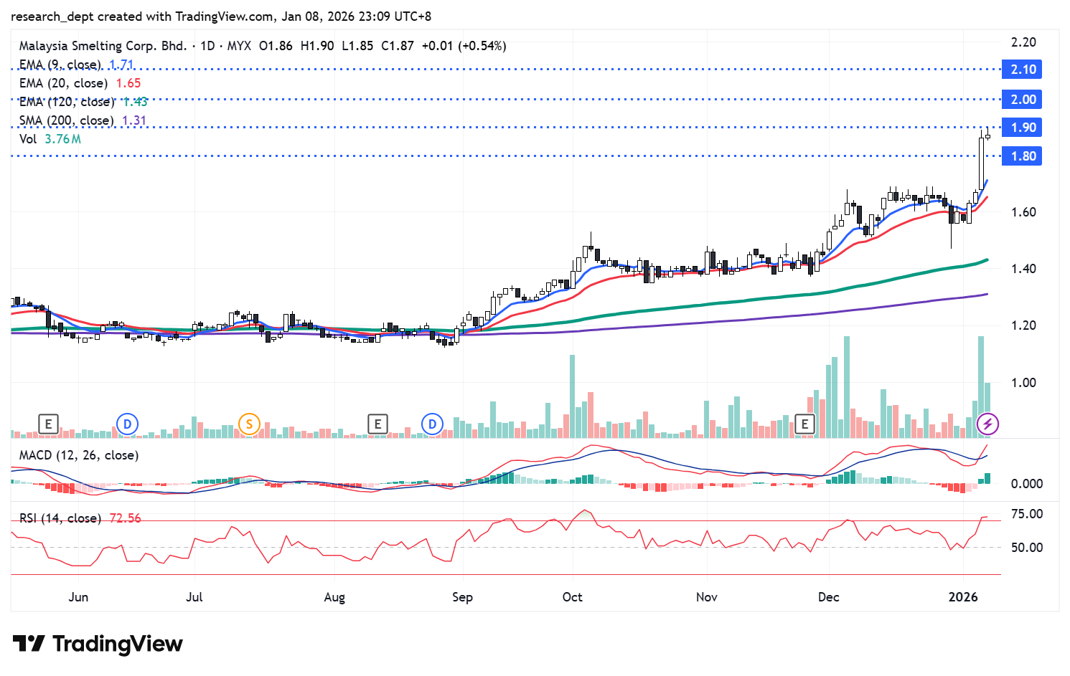Click the MACD (12, 26, close) pane title
1070x676 pixels.
[x=79, y=455]
